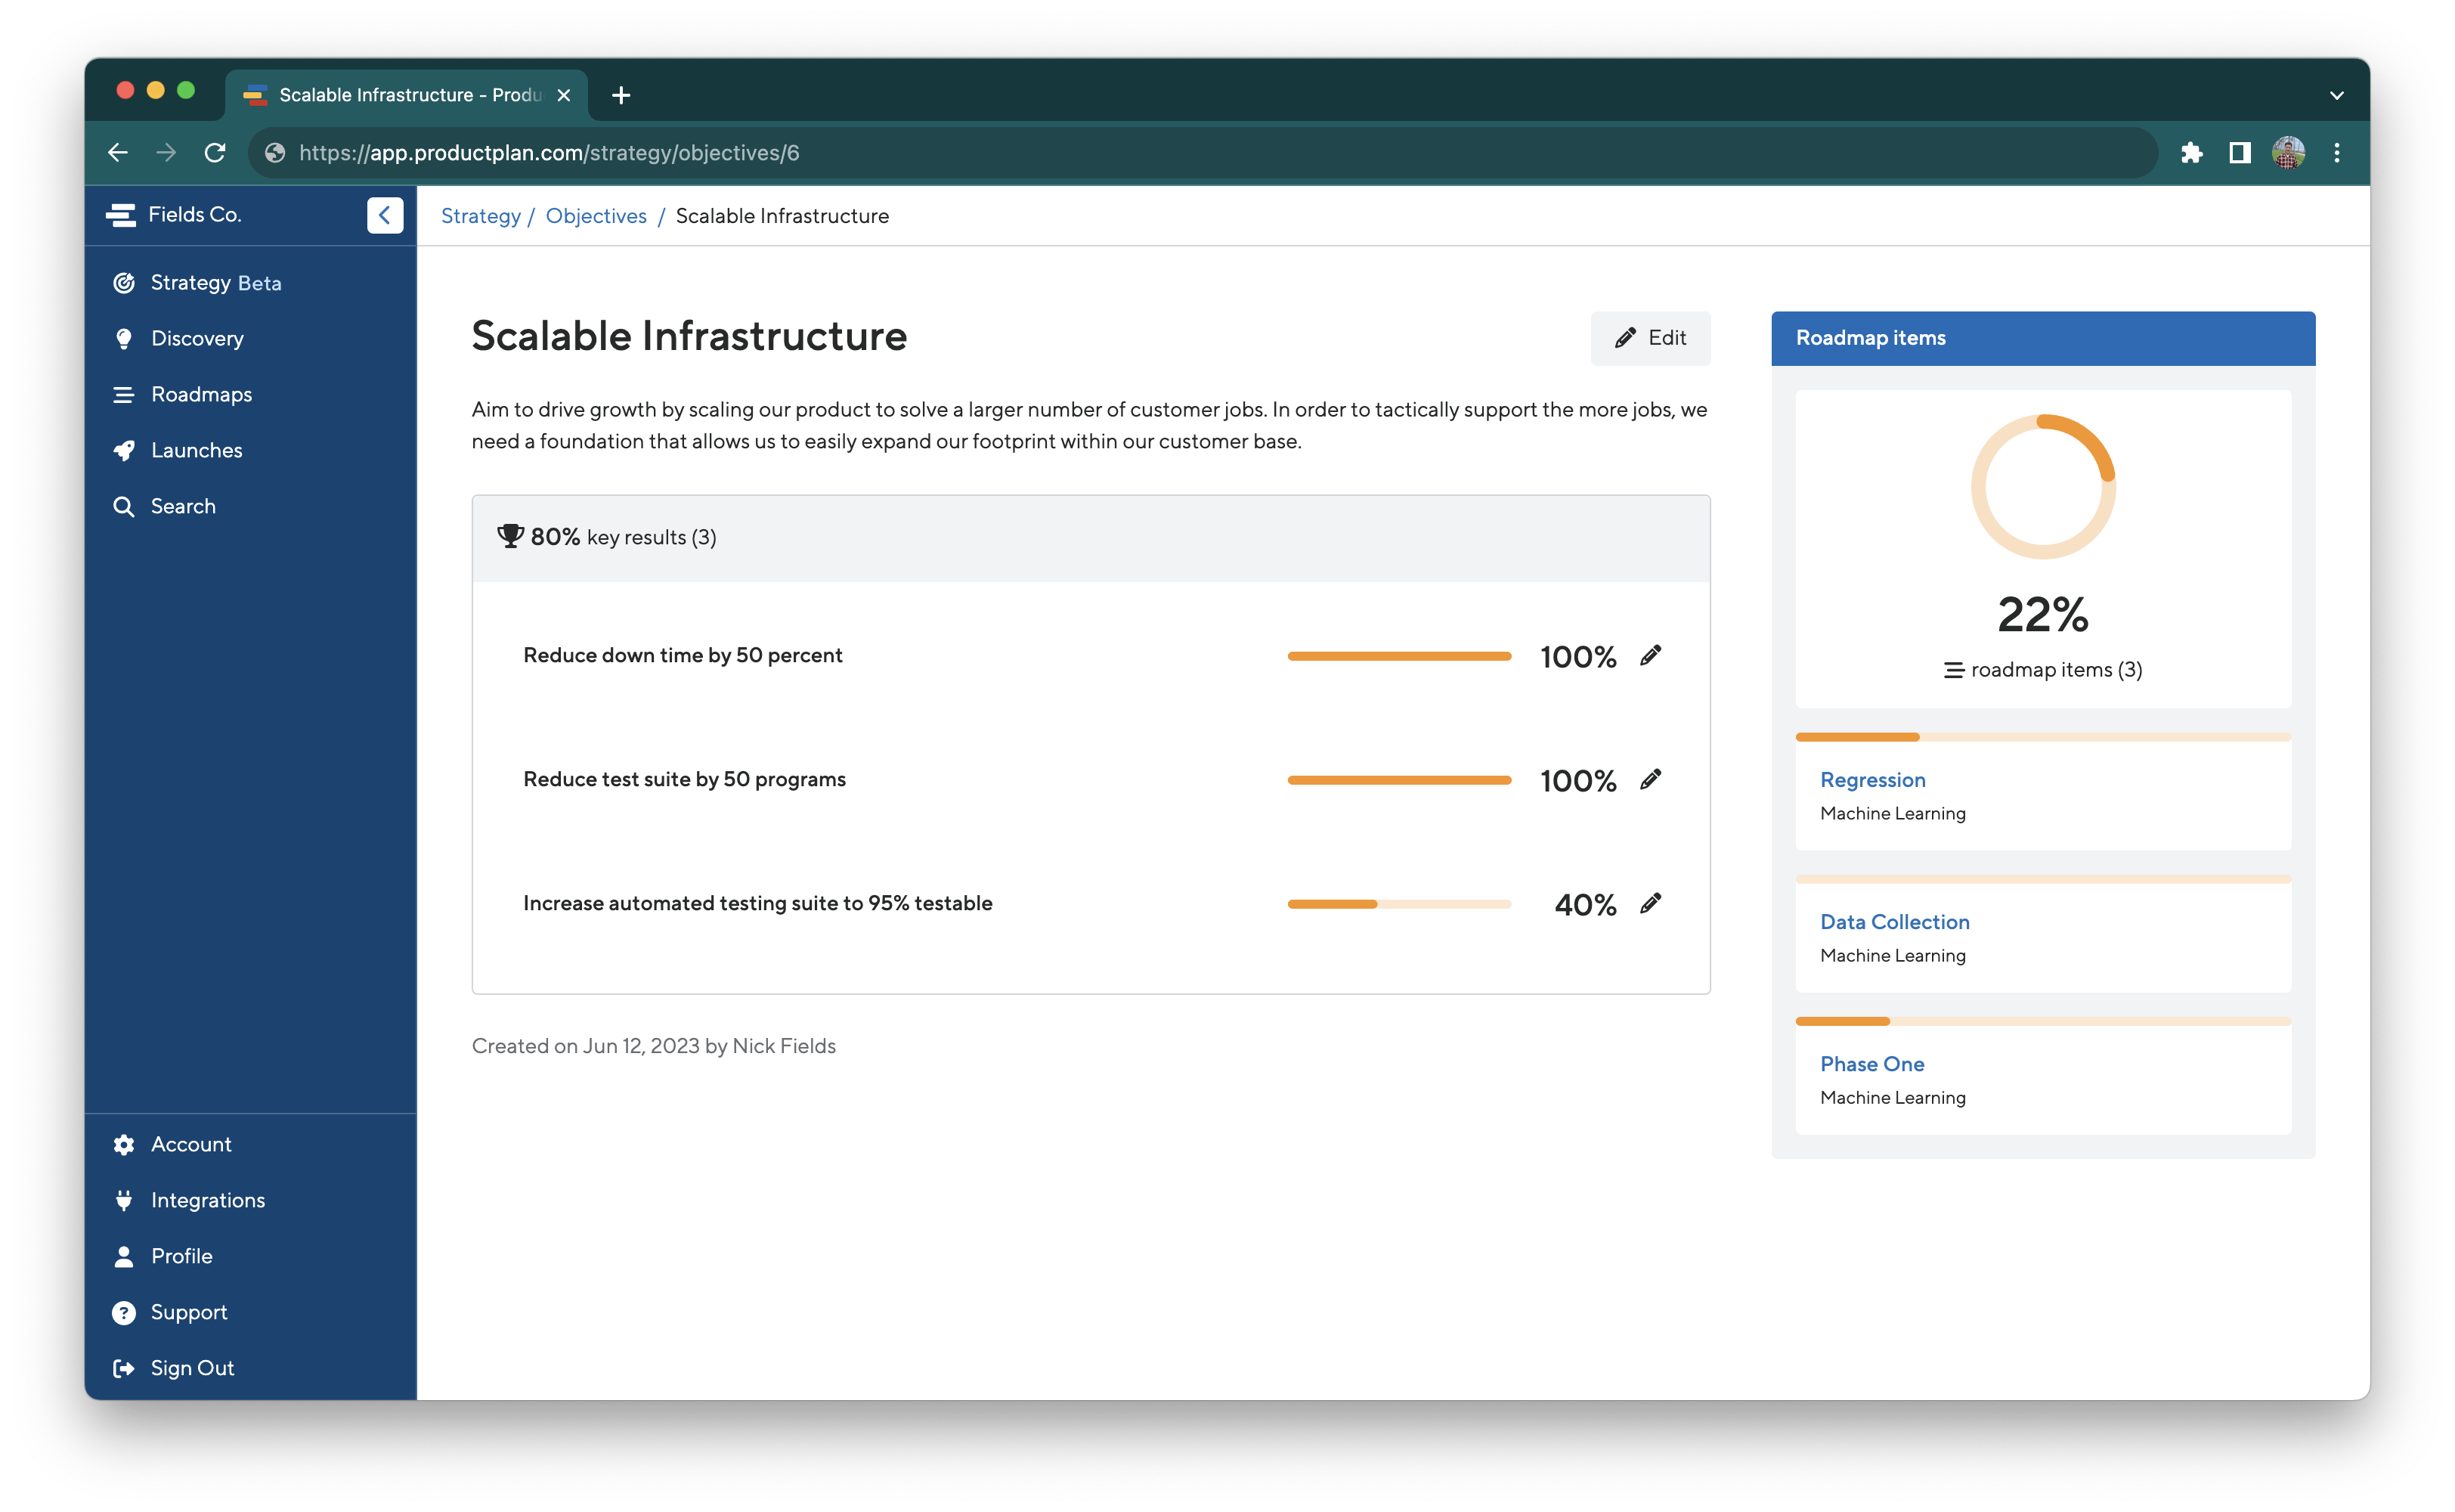Open the Objectives breadcrumb link
Screen dimensions: 2455x1512
click(x=596, y=215)
